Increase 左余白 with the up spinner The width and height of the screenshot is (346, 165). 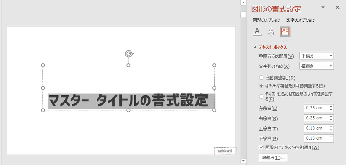[331, 106]
